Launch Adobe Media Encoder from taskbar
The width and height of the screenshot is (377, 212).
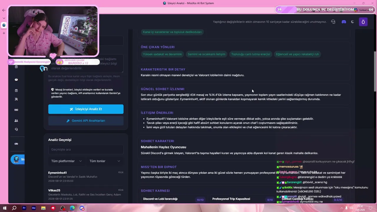[x=34, y=208]
